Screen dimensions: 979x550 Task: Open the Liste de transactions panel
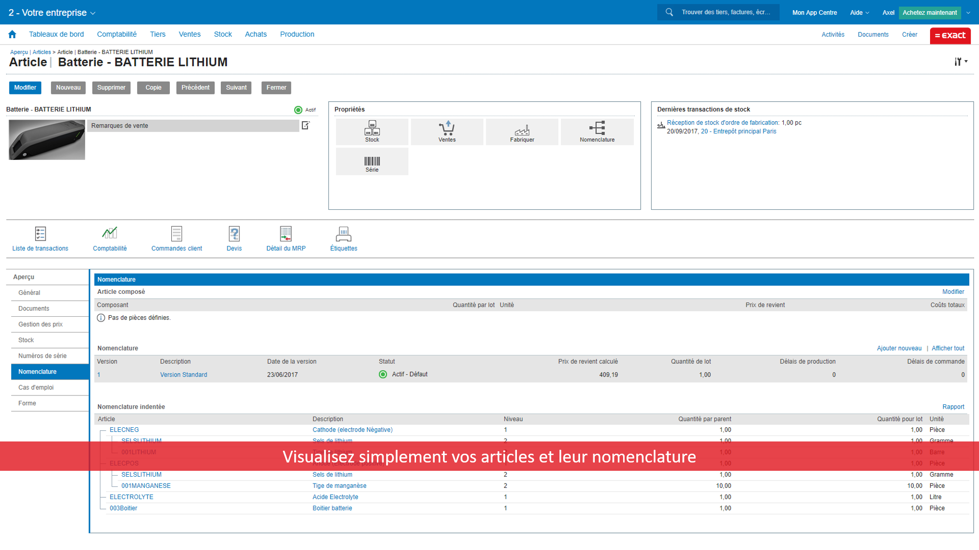40,239
